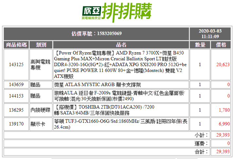Click the 類別 column header
This screenshot has height=159, width=236.
(41, 45)
